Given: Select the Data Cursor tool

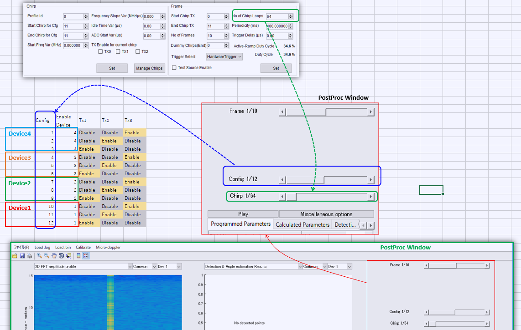Looking at the screenshot, I should [x=69, y=256].
